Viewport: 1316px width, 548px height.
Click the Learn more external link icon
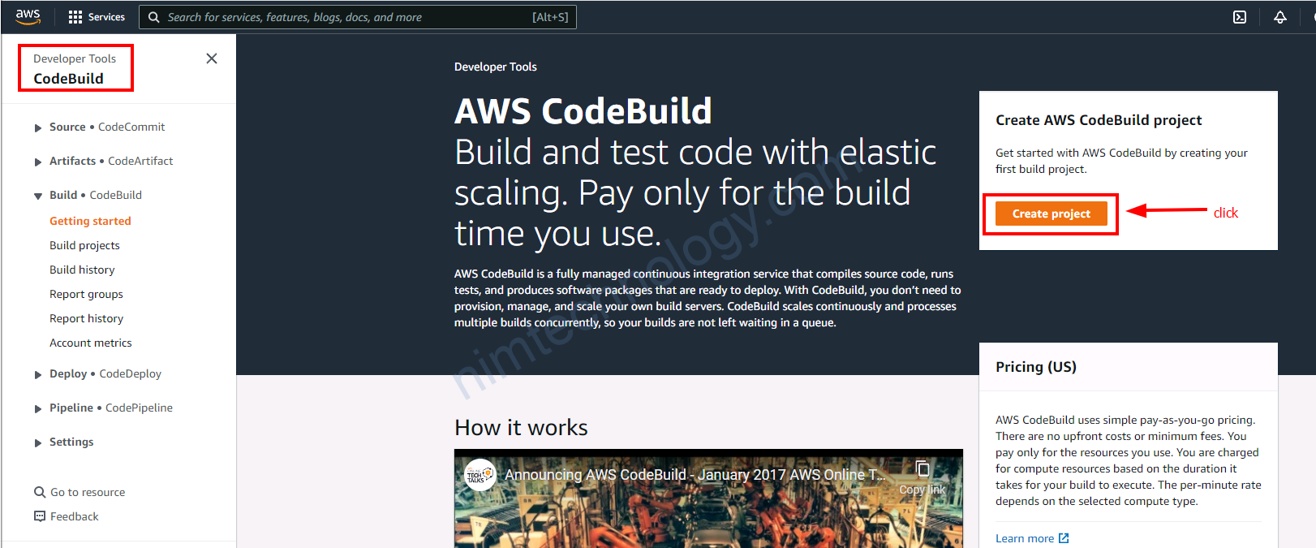coord(1064,538)
